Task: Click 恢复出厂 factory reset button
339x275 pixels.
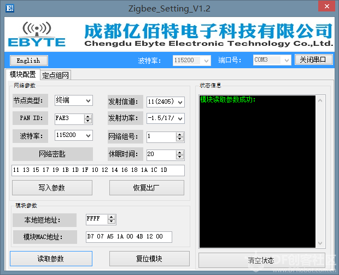Action: [x=147, y=188]
